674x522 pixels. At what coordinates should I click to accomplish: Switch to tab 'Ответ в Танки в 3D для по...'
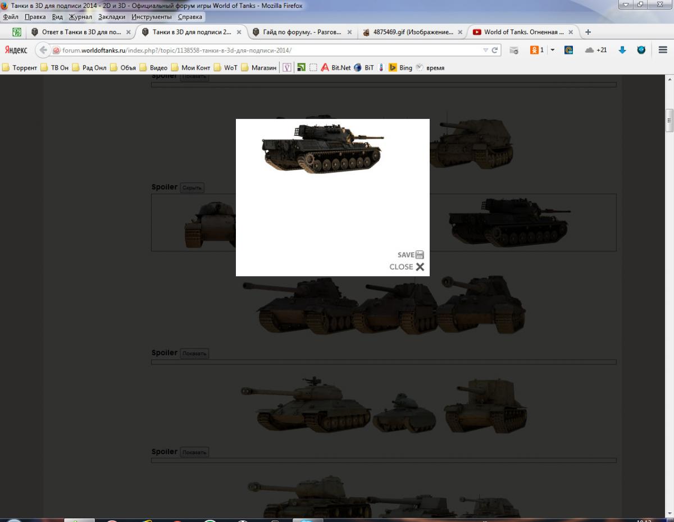[81, 32]
